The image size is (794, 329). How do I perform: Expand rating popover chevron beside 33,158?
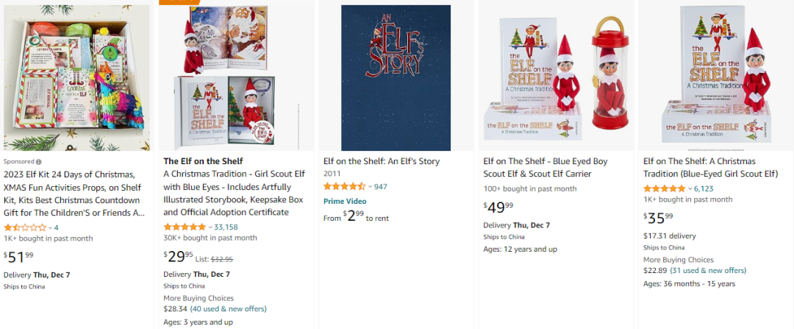point(210,227)
